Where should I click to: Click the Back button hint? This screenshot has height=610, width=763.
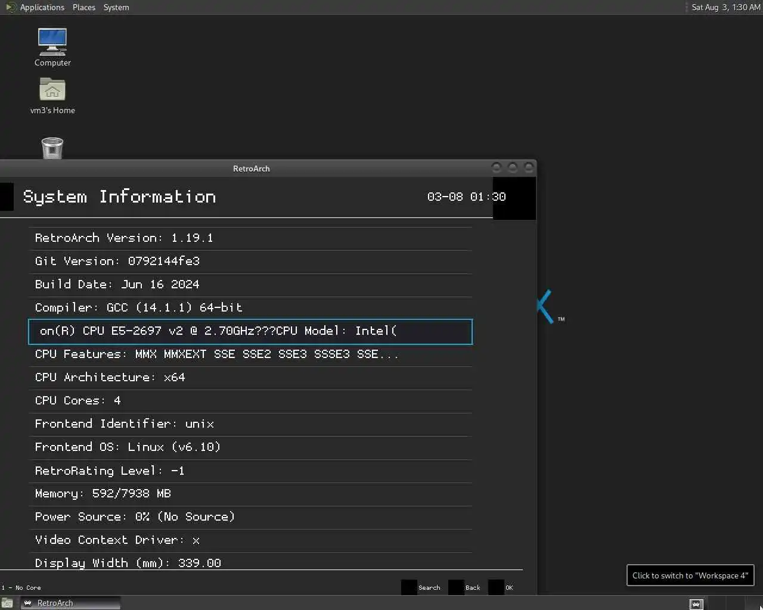pyautogui.click(x=464, y=587)
